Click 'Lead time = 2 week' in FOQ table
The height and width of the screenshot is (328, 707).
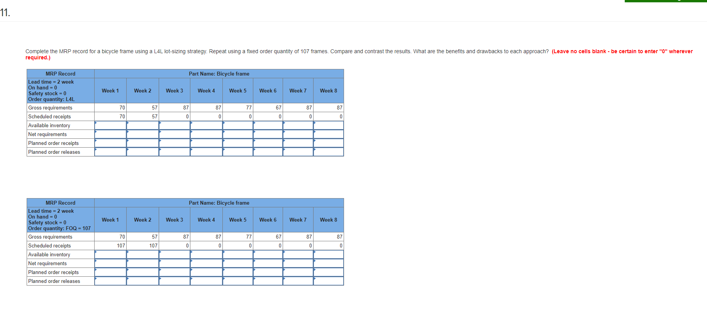tap(51, 211)
